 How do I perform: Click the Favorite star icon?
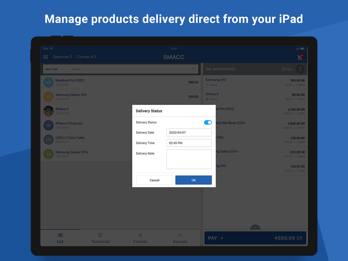point(140,235)
